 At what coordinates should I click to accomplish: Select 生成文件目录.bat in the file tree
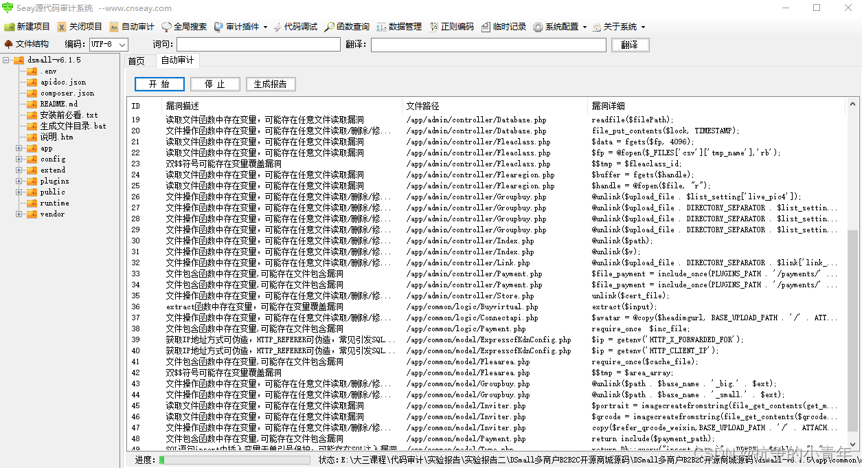point(73,126)
